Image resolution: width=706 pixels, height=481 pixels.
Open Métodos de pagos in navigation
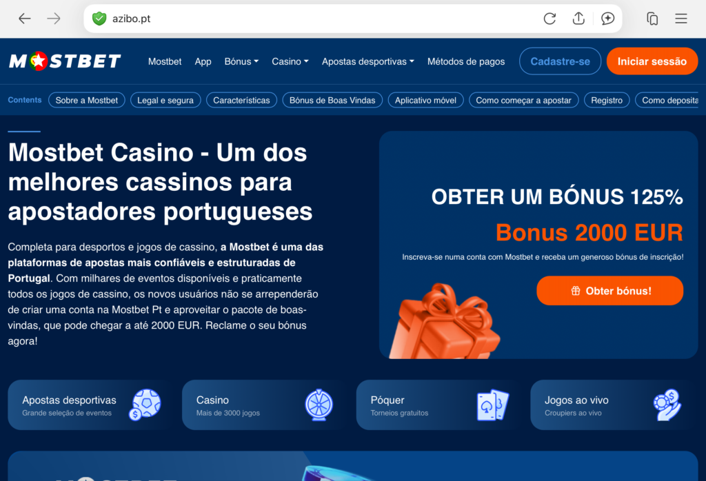466,61
